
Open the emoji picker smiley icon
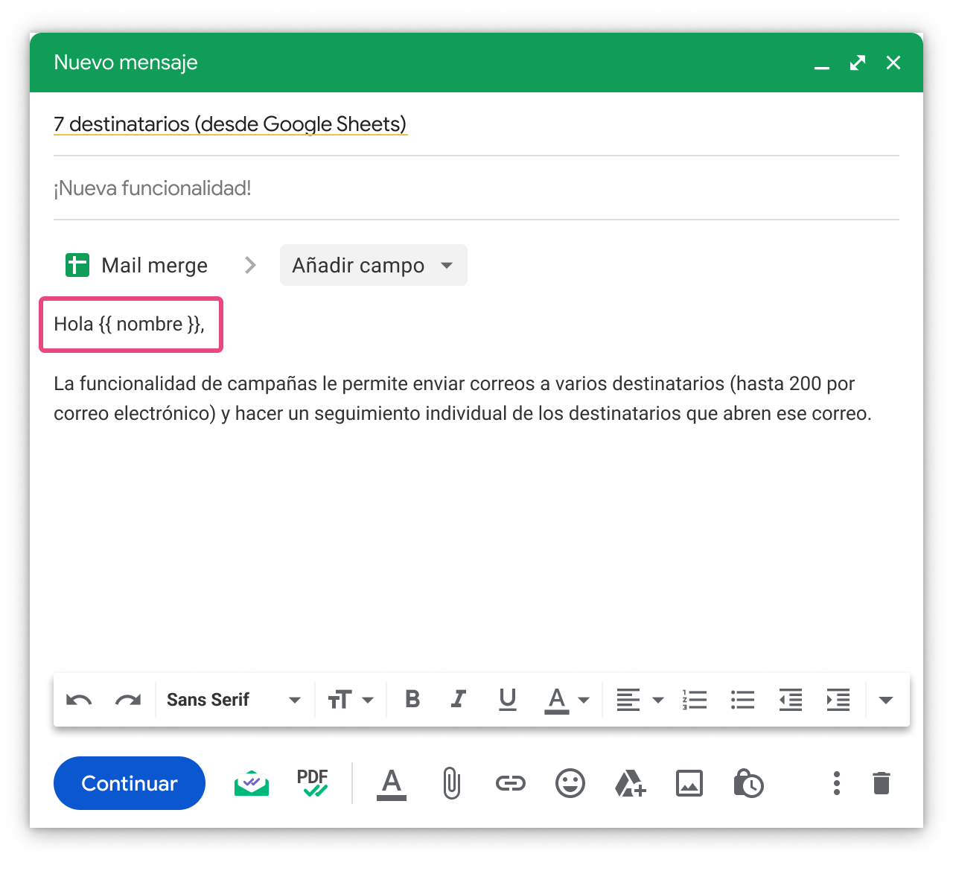click(x=570, y=783)
